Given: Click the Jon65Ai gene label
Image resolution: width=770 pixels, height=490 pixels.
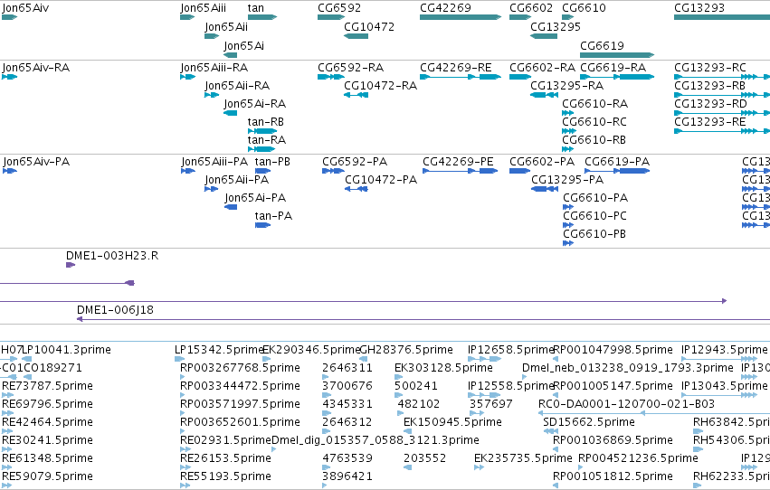Looking at the screenshot, I should 243,45.
